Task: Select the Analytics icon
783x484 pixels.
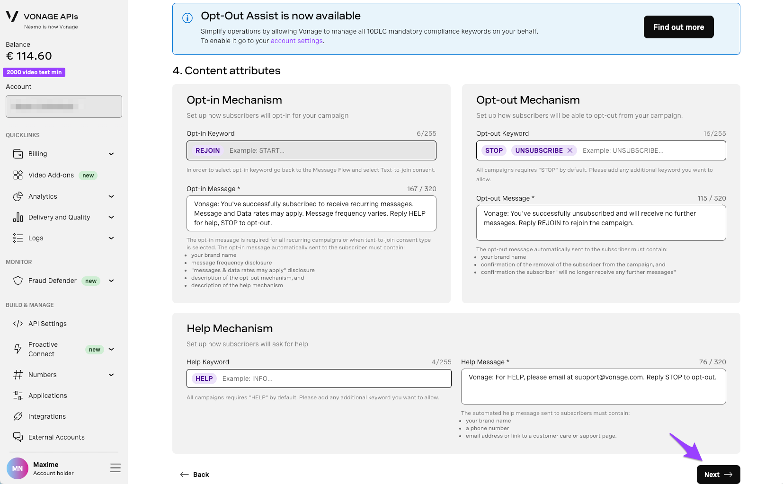Action: [18, 196]
